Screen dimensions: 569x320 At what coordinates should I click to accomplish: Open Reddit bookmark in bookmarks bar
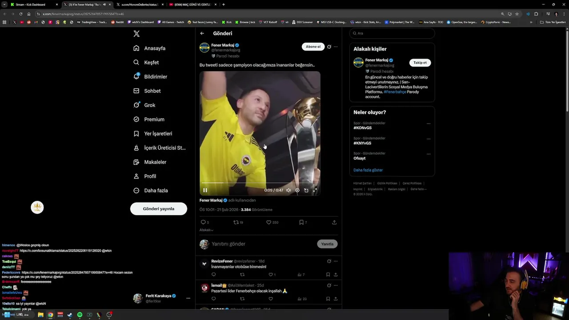tap(117, 22)
